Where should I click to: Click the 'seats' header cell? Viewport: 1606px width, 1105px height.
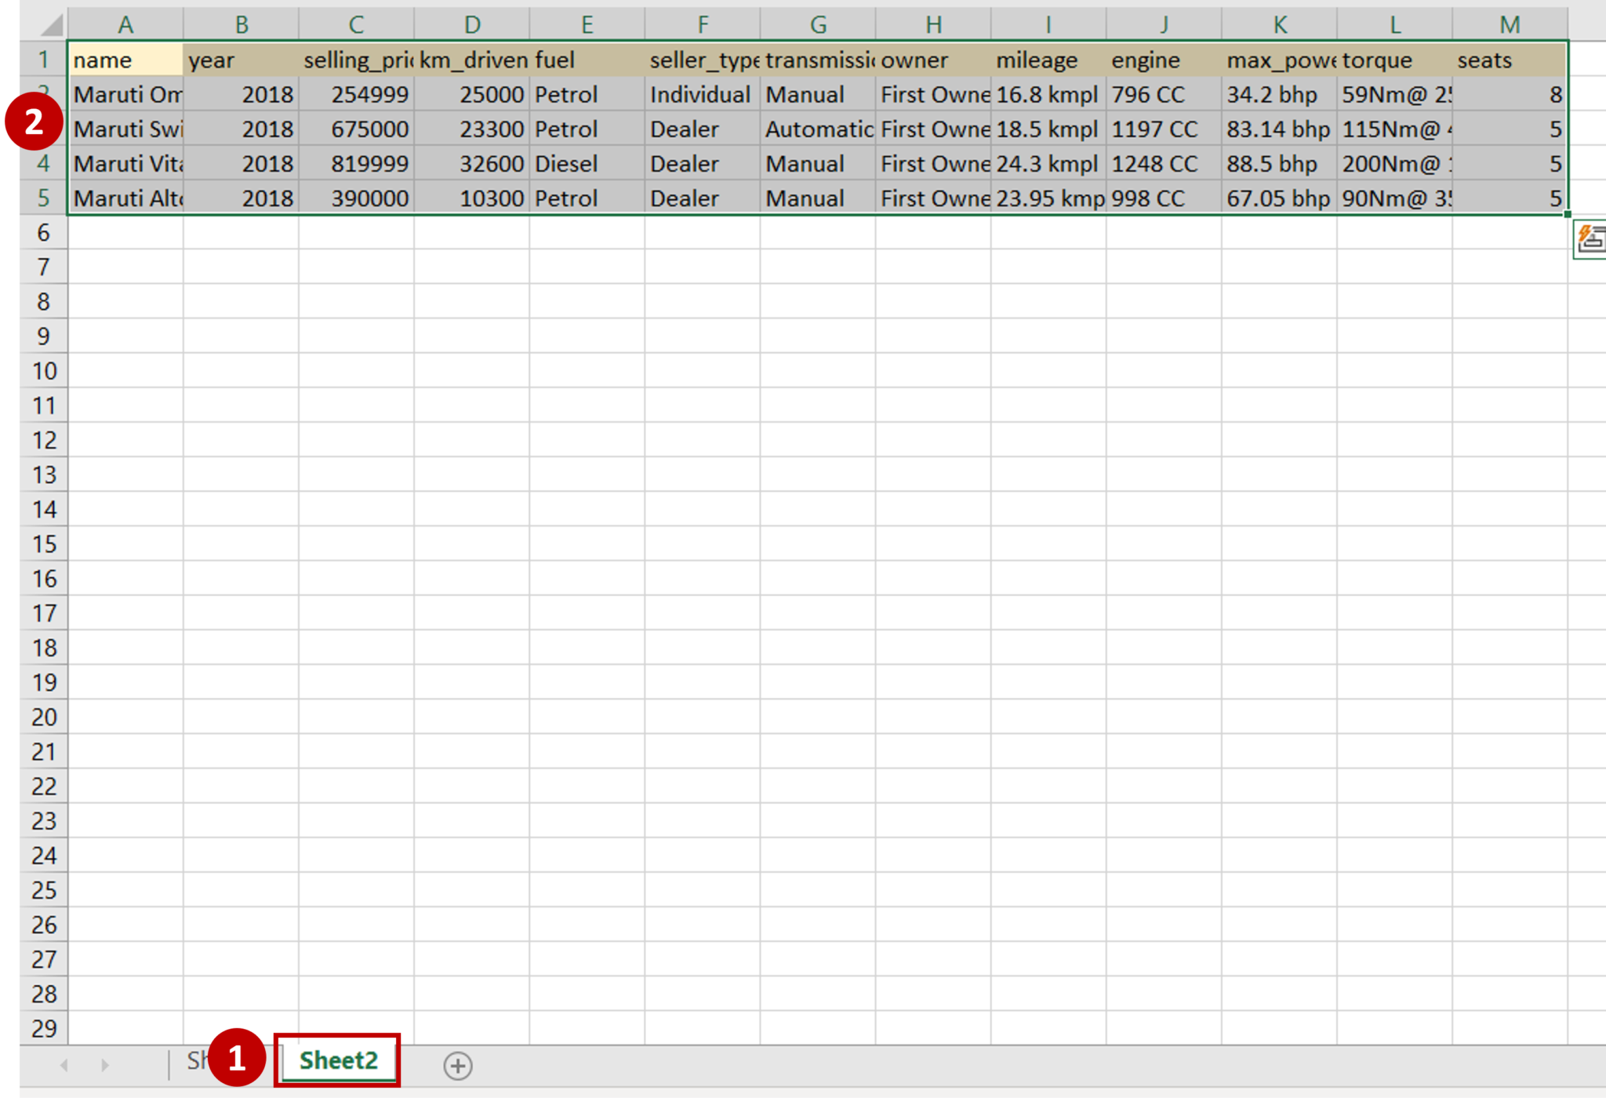tap(1510, 60)
